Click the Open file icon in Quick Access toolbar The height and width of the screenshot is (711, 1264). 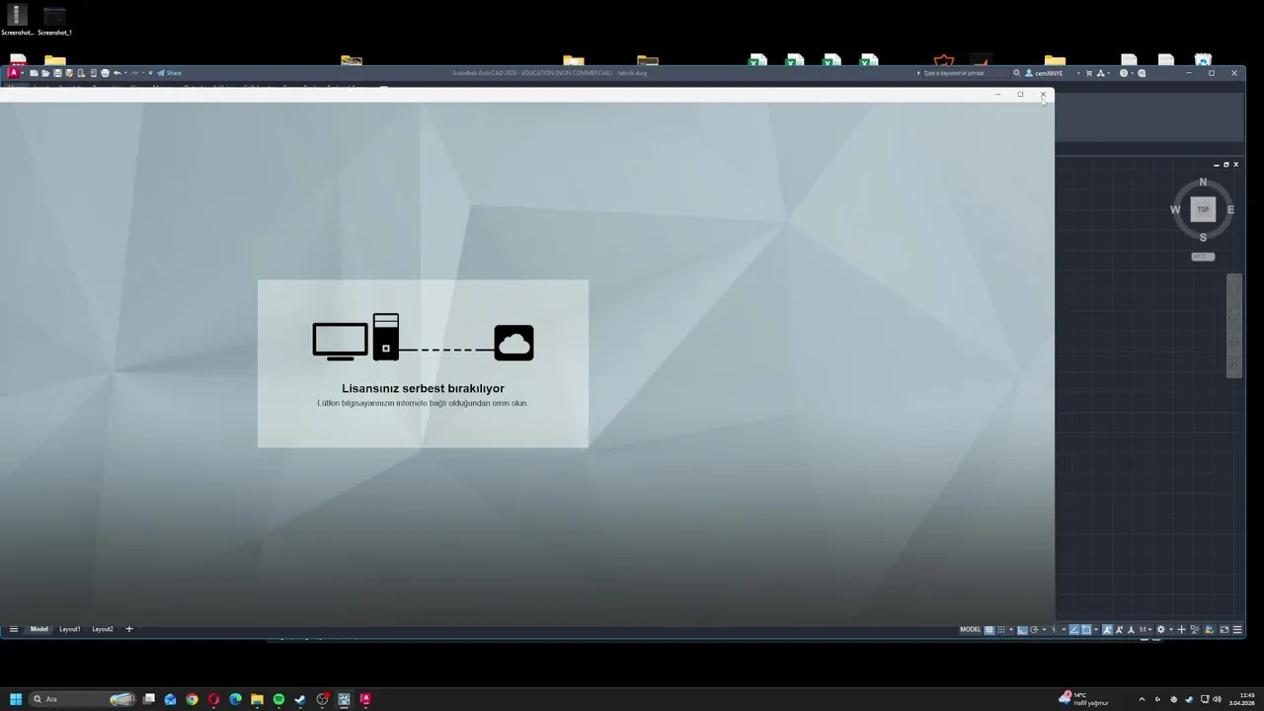point(45,72)
